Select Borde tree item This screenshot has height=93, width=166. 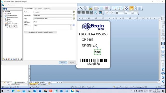tap(9, 19)
